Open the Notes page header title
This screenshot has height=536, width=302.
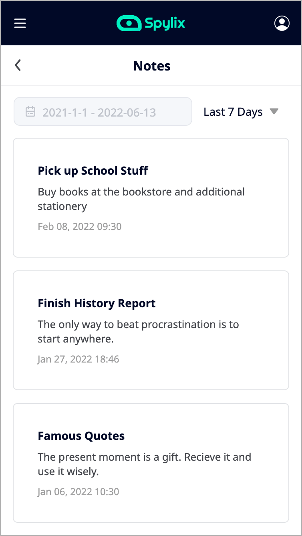pyautogui.click(x=151, y=66)
